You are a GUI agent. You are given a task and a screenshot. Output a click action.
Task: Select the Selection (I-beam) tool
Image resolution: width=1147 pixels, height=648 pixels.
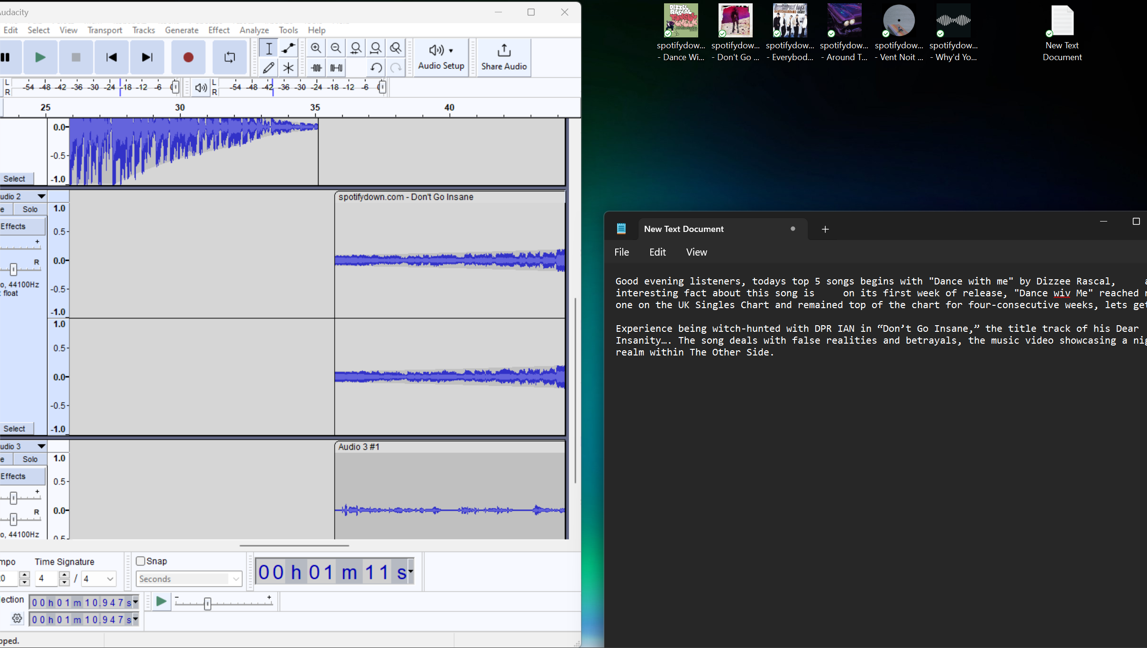click(269, 48)
